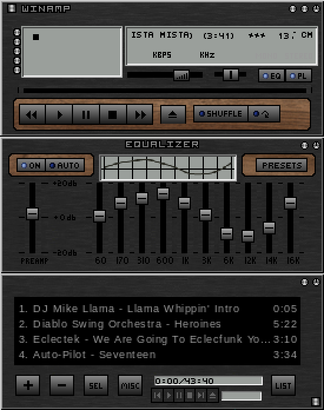This screenshot has width=324, height=410.
Task: Open the playlist remove files minus button
Action: (62, 385)
